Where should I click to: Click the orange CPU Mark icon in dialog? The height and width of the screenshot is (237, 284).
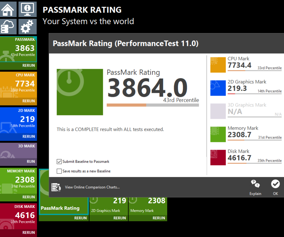pos(218,65)
